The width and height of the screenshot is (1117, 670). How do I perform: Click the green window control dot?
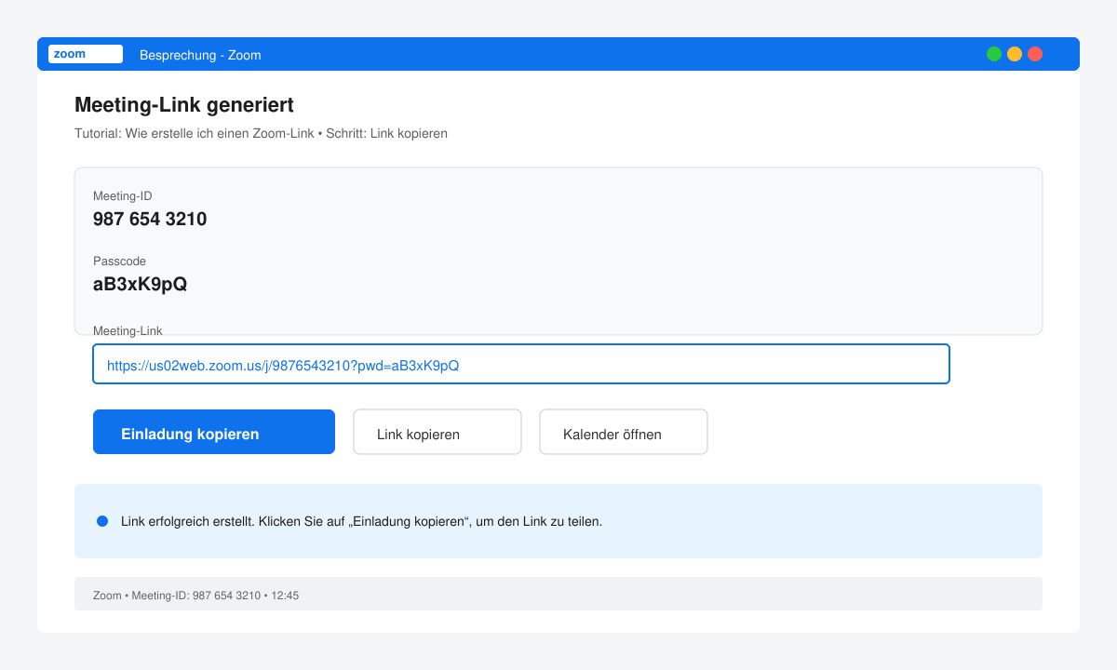[x=994, y=54]
